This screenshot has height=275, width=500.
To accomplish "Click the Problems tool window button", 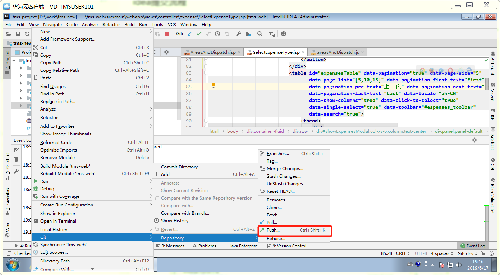I will tap(205, 246).
